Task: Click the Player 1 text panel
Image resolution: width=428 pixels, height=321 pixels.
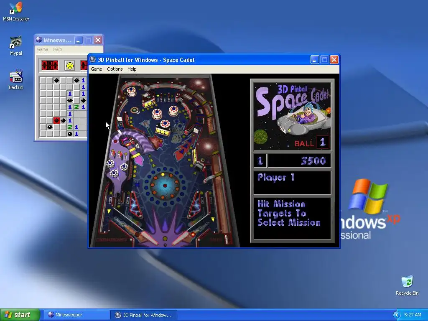Action: tap(292, 183)
